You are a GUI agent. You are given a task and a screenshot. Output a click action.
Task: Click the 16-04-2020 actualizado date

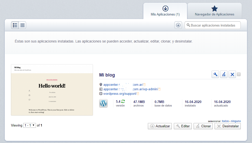222,102
